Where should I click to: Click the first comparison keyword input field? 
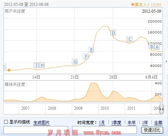36,130
